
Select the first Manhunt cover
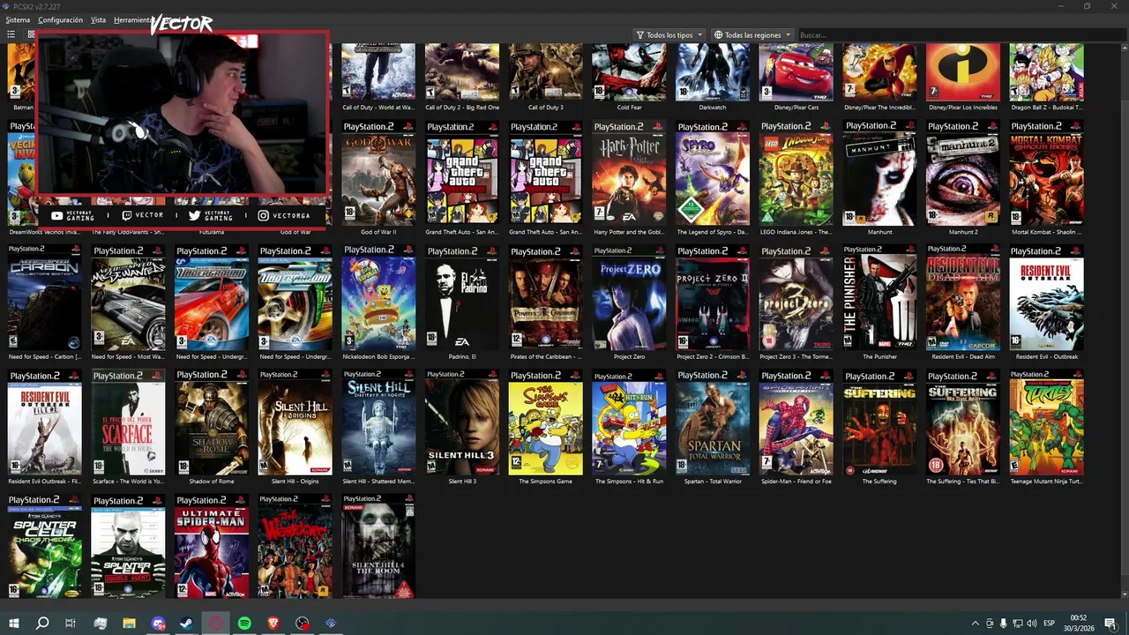(879, 173)
